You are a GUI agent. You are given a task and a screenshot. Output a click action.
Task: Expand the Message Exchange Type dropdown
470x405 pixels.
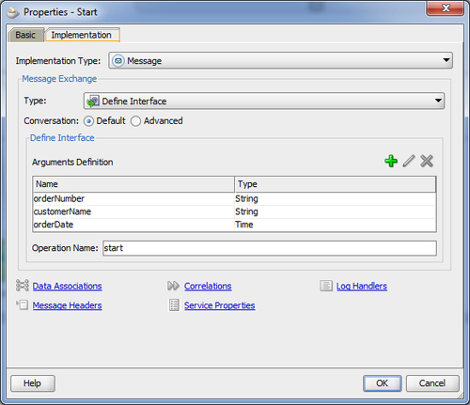pyautogui.click(x=264, y=101)
